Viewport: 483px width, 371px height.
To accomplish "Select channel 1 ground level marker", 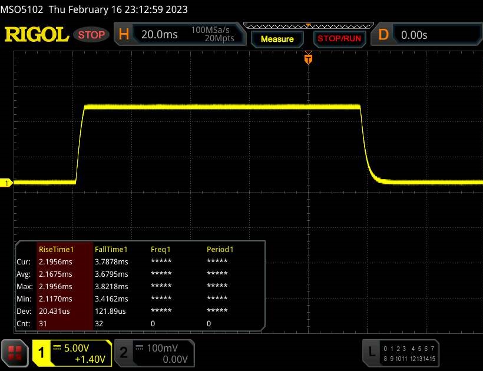I will click(6, 183).
